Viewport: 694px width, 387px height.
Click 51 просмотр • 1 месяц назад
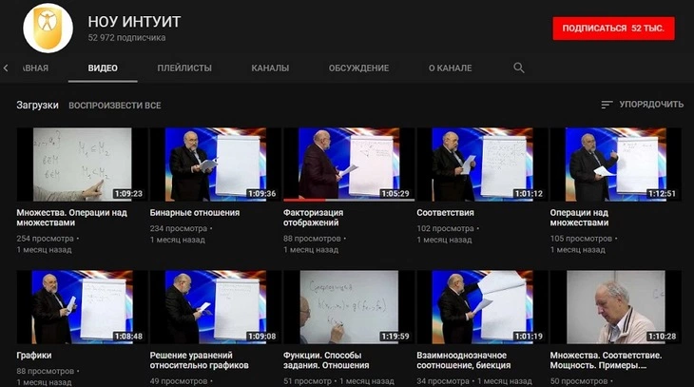pos(338,380)
